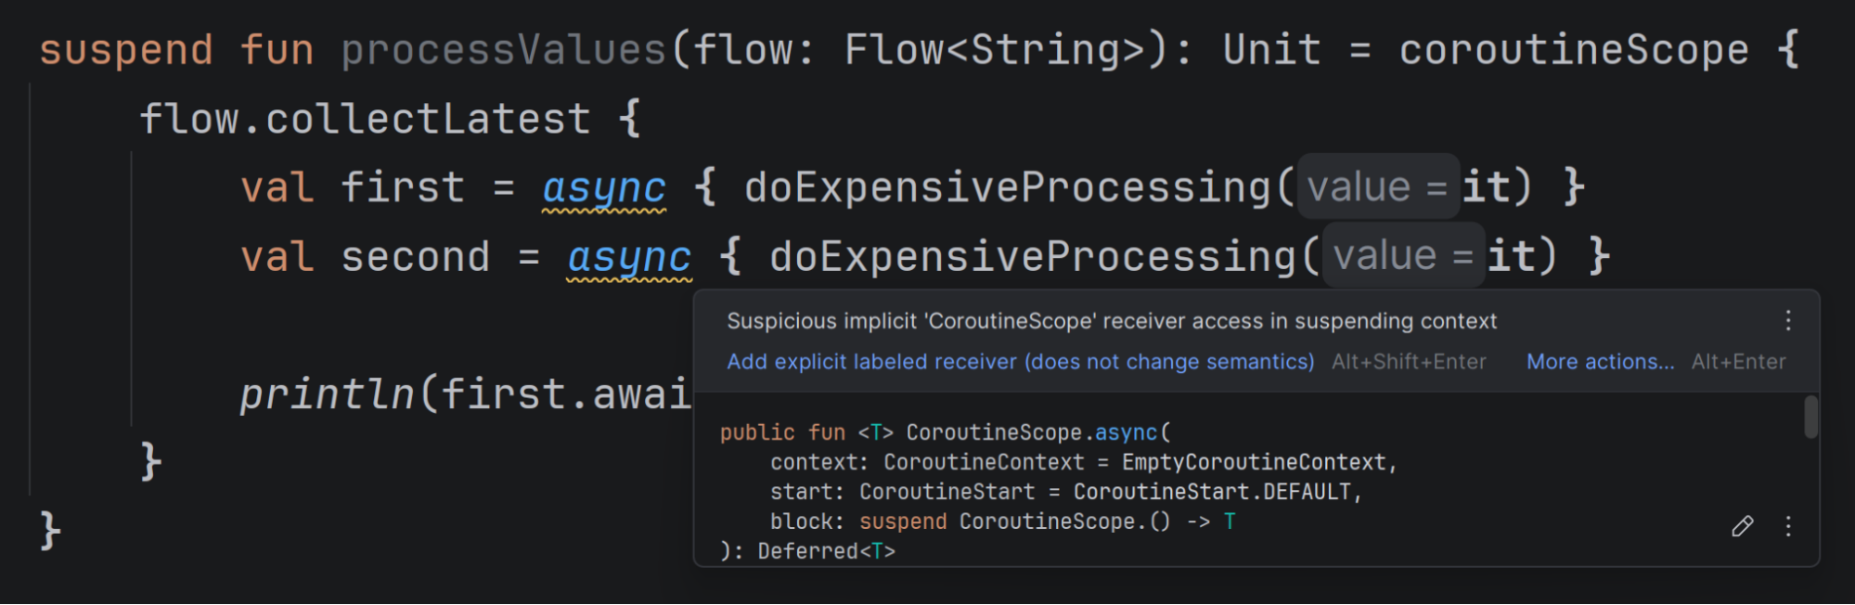Click EmptyCoroutineContext in the documentation popup

(1254, 462)
